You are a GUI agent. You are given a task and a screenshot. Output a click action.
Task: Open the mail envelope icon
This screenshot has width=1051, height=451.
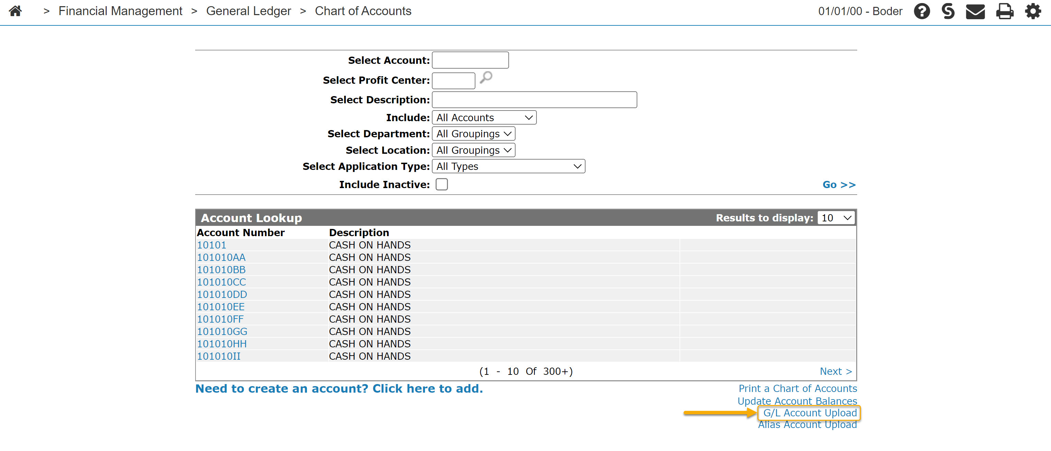tap(975, 11)
